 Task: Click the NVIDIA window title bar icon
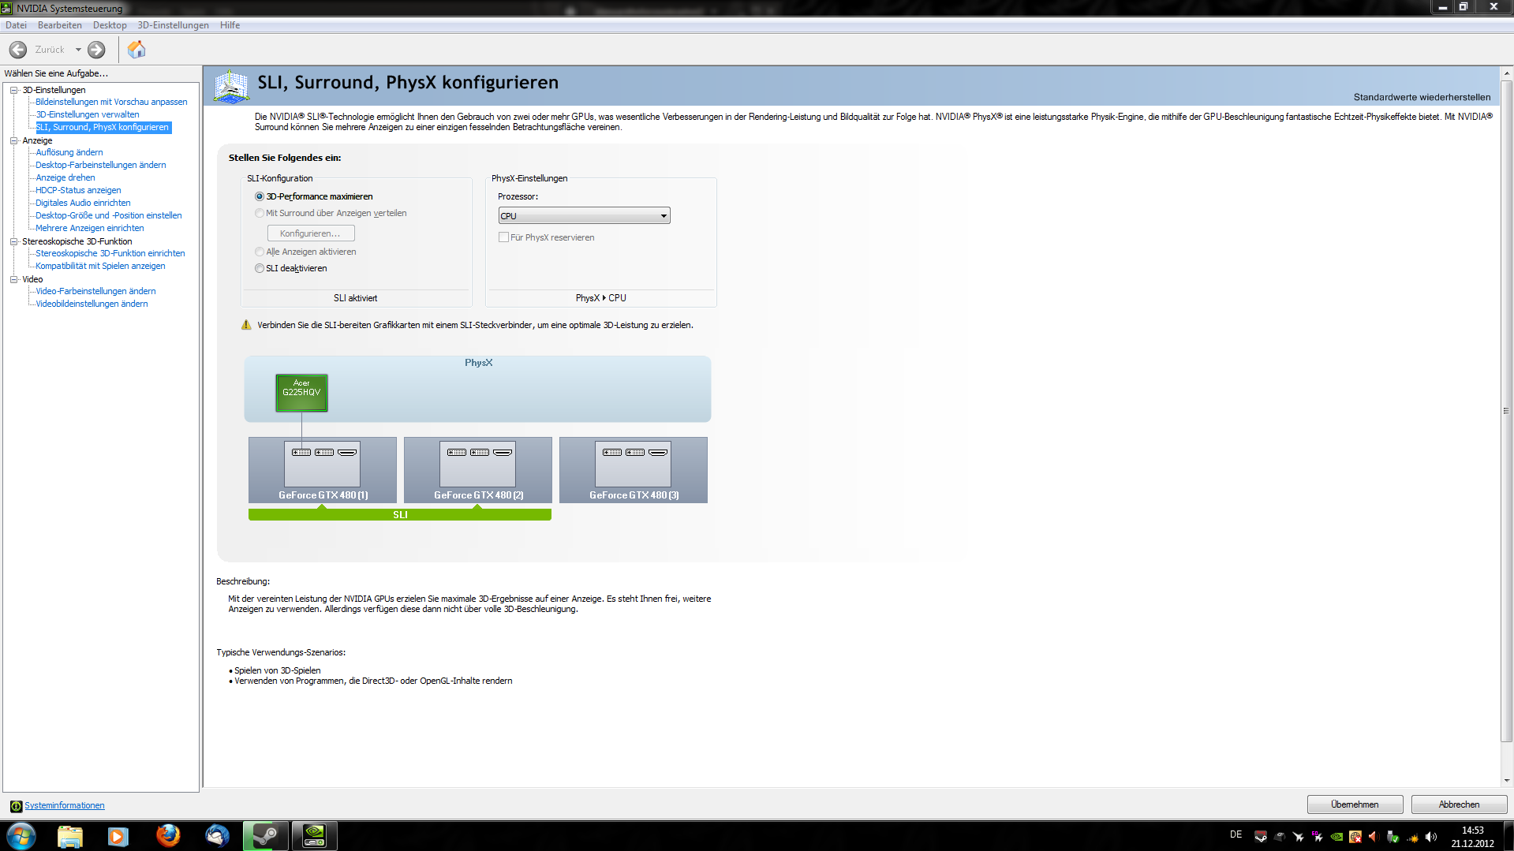[x=7, y=8]
